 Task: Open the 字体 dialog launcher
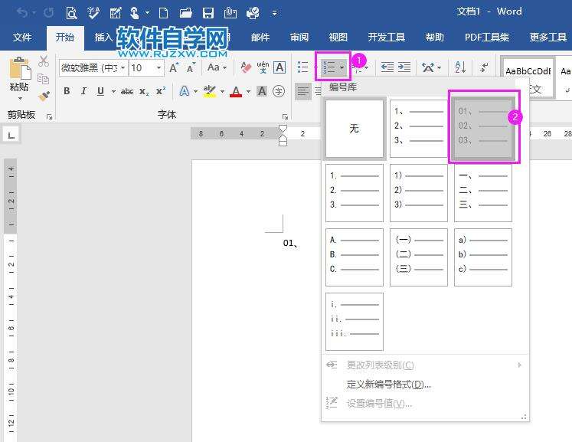click(285, 116)
